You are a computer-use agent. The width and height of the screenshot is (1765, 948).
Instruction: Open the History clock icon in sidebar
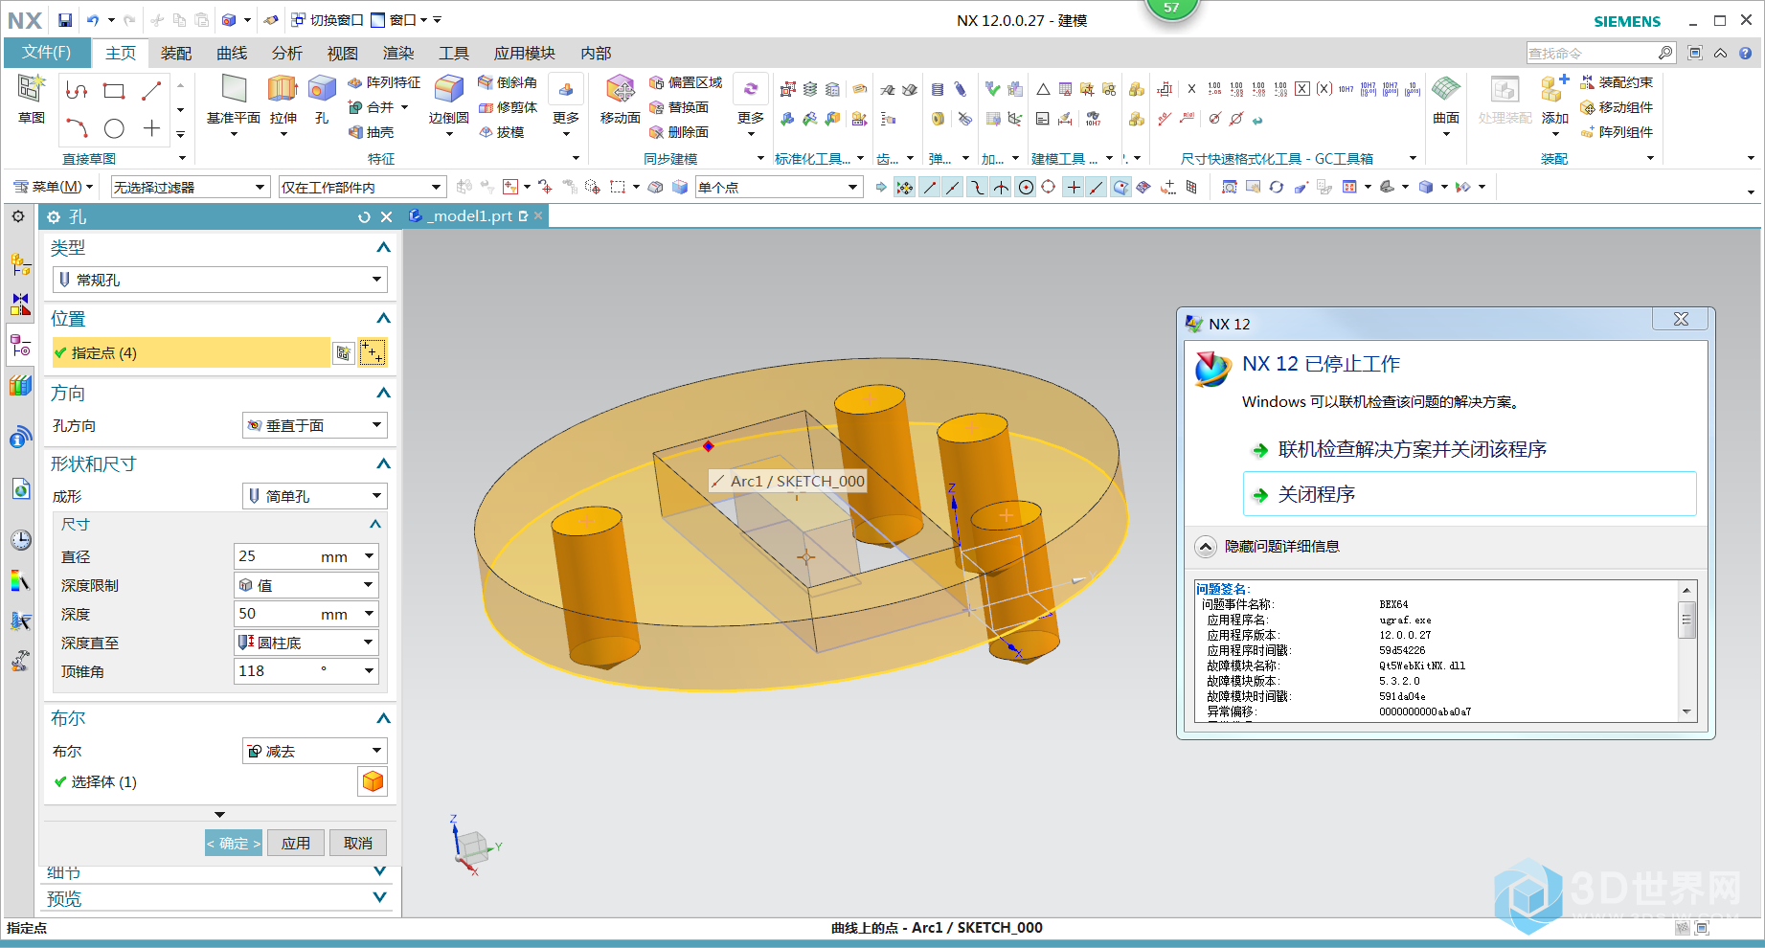click(x=20, y=539)
